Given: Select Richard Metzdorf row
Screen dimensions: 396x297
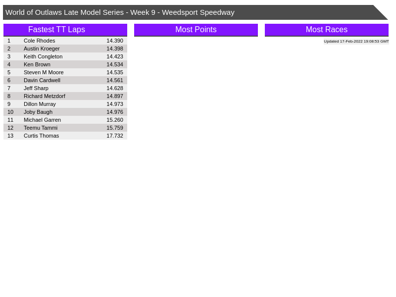Looking at the screenshot, I should 45,96.
